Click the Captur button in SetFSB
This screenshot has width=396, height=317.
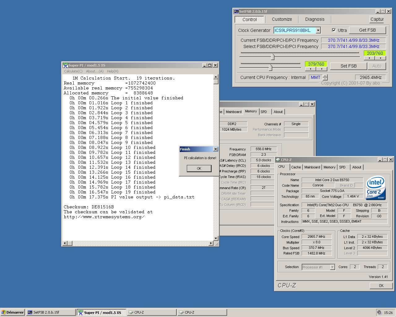pos(377,19)
